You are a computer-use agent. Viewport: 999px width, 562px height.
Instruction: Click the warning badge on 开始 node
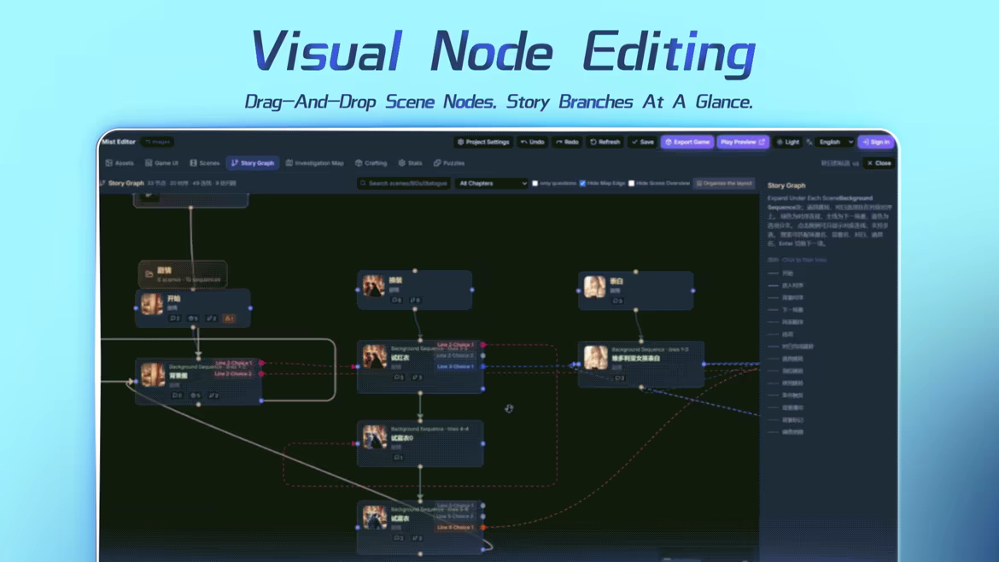(230, 318)
